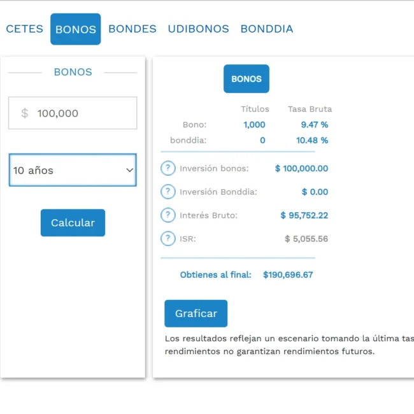Show the Interés Bruto help tooltip icon
The width and height of the screenshot is (414, 414).
pyautogui.click(x=168, y=215)
